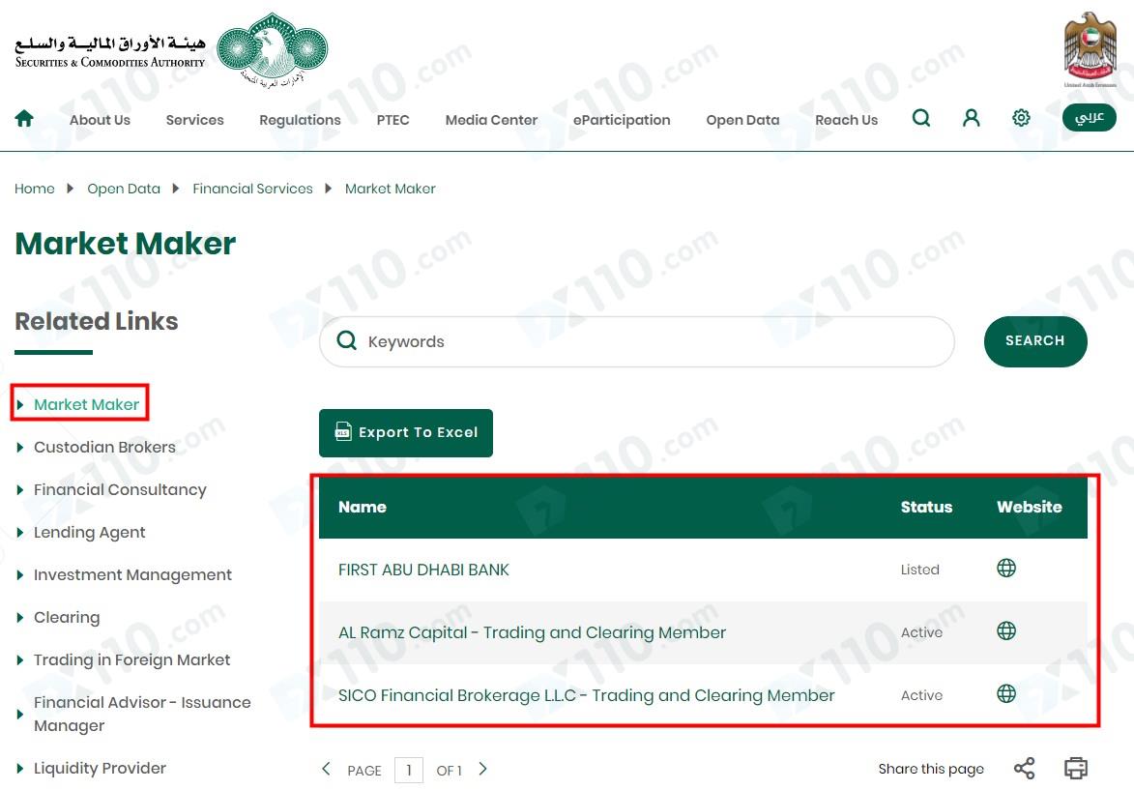Click the magnifier icon inside Keywords field
Viewport: 1134px width, 790px height.
pos(347,340)
